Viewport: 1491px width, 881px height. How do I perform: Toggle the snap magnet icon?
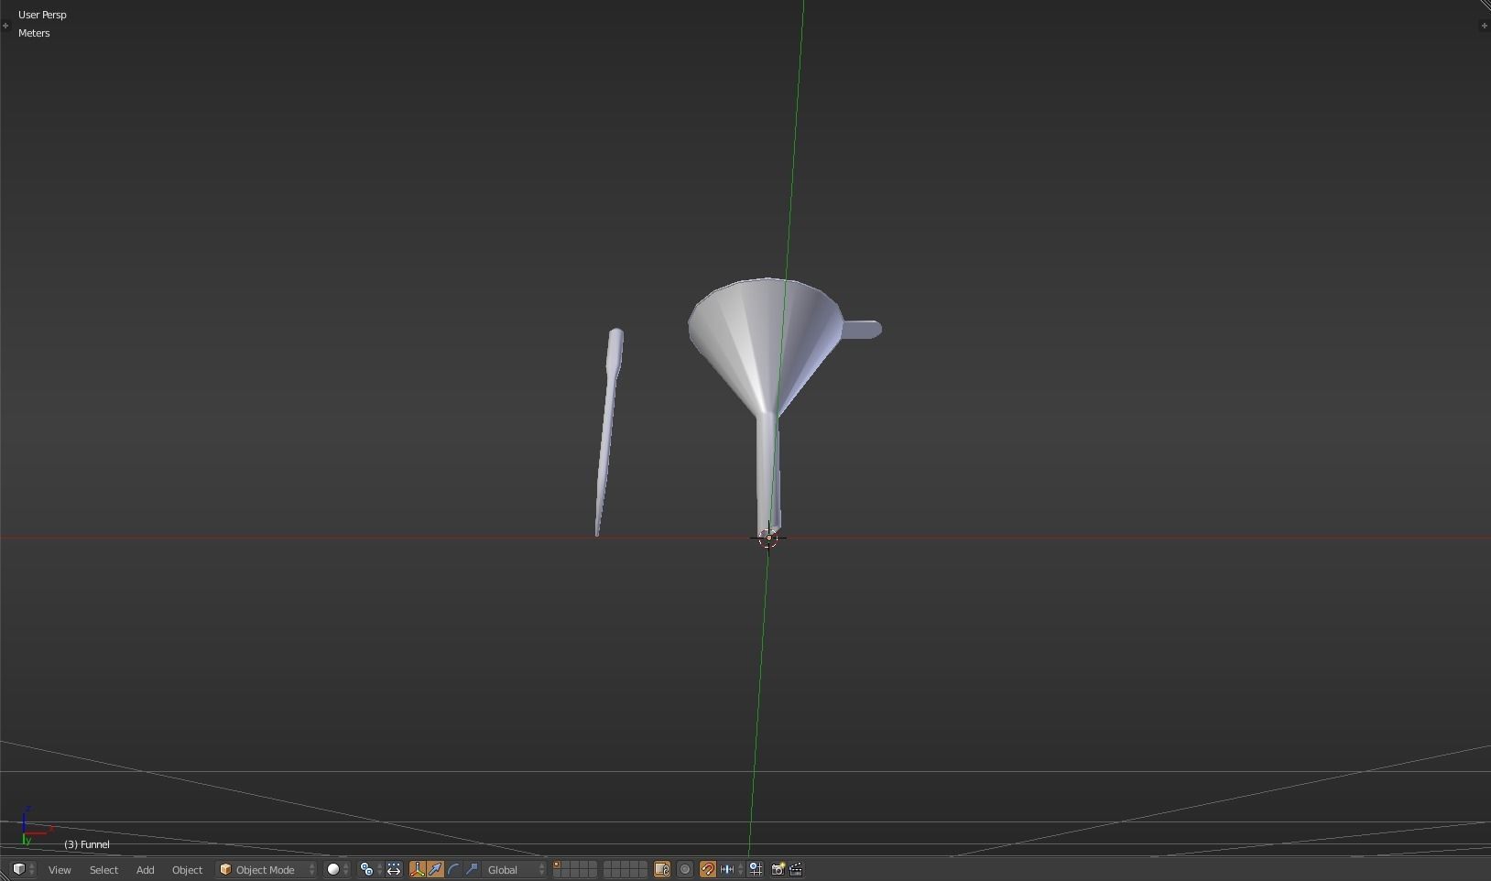[708, 869]
